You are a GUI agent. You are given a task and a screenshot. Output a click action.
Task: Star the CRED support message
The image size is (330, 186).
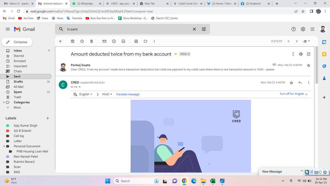coord(291,83)
